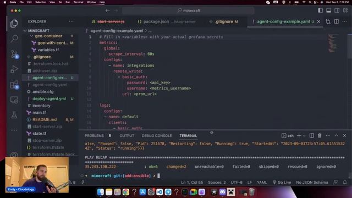The image size is (352, 198).
Task: Switch to package.json tab
Action: point(167,21)
